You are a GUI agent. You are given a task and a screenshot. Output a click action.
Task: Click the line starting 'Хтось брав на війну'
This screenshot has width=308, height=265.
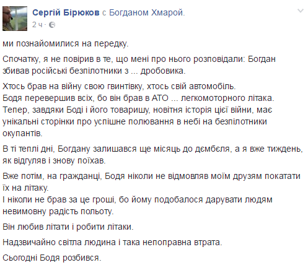(x=119, y=86)
